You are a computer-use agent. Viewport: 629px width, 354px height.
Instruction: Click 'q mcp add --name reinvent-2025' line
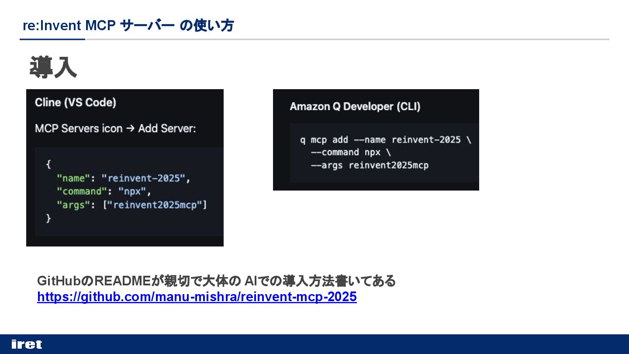386,140
